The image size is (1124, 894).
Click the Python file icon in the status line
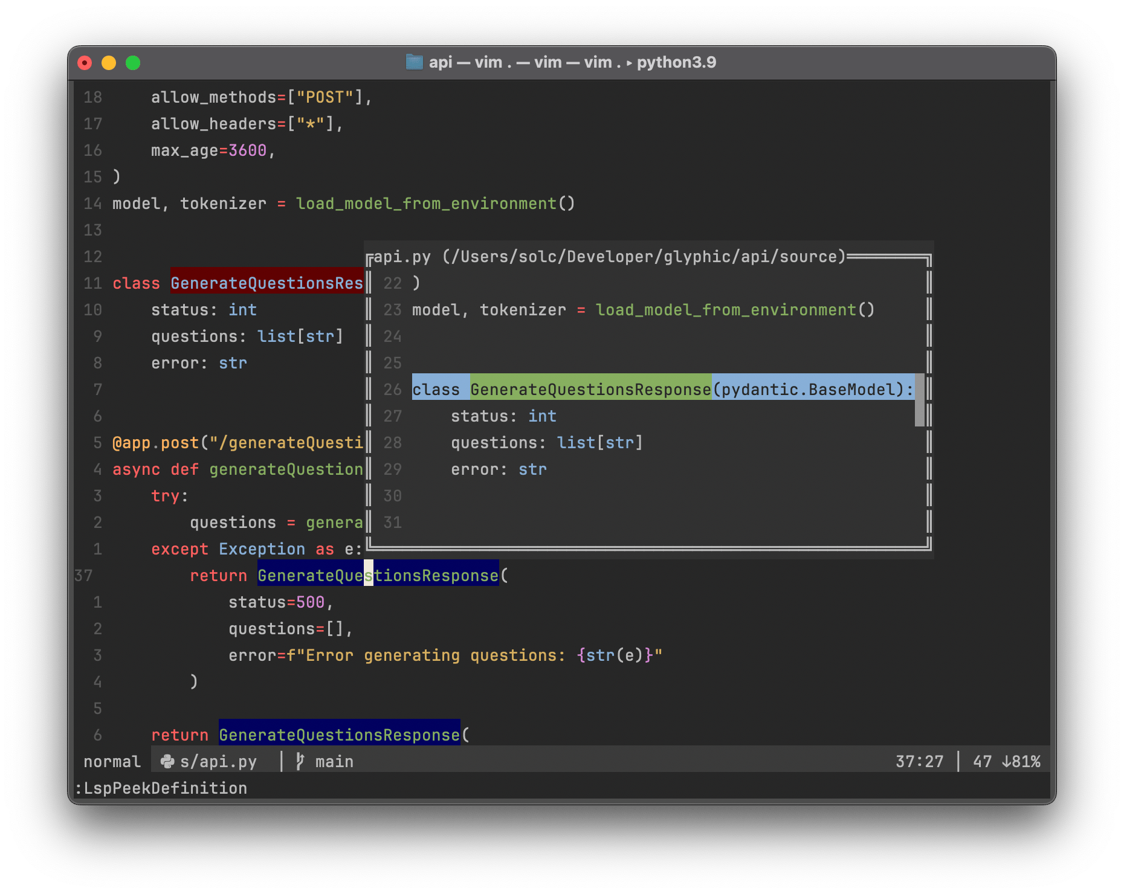pos(167,762)
